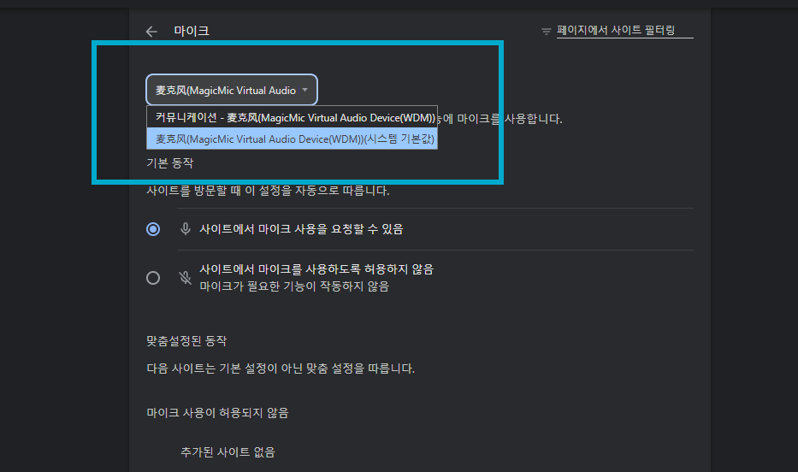Open the MagicMic Virtual Audio microphone dropdown
Image resolution: width=798 pixels, height=472 pixels.
[x=232, y=90]
